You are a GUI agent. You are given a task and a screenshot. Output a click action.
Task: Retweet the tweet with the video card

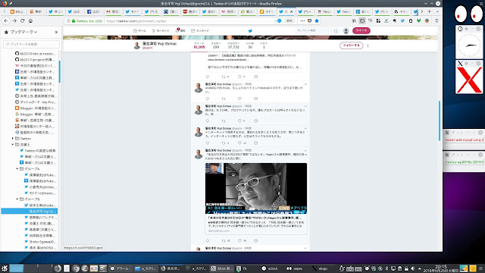pos(224,240)
